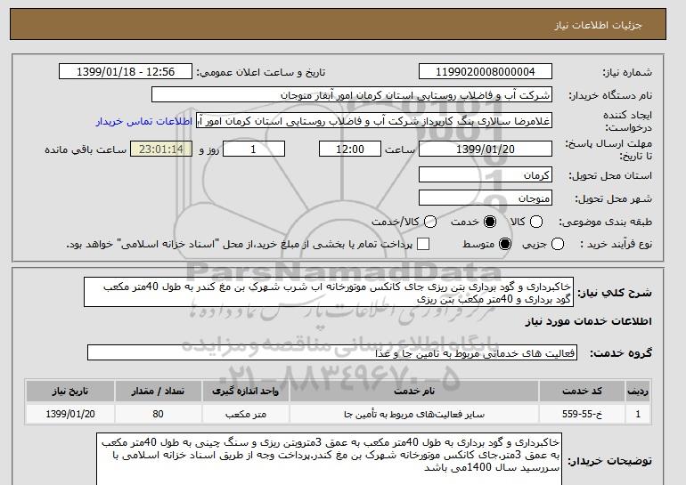Click row number 1 cell
This screenshot has height=485, width=686.
click(638, 414)
